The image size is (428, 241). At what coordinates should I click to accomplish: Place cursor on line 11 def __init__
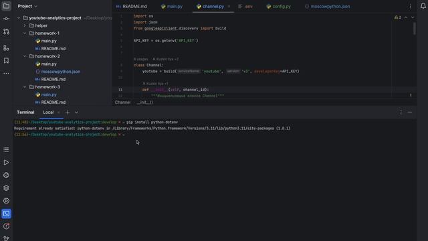pyautogui.click(x=175, y=90)
